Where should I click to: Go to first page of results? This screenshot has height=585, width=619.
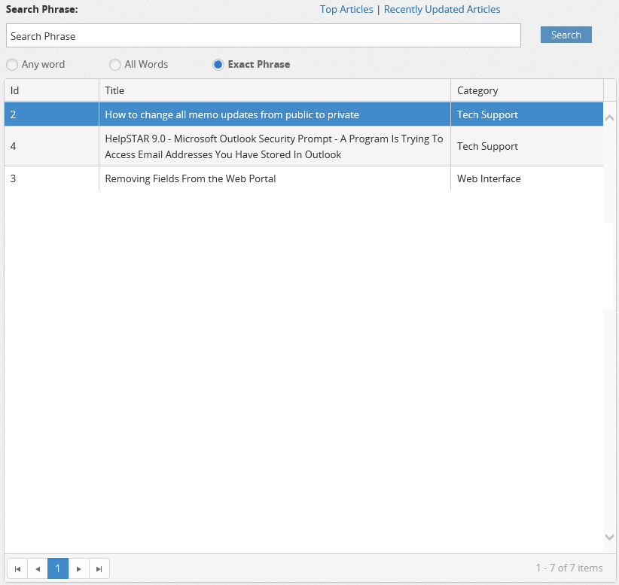point(17,568)
